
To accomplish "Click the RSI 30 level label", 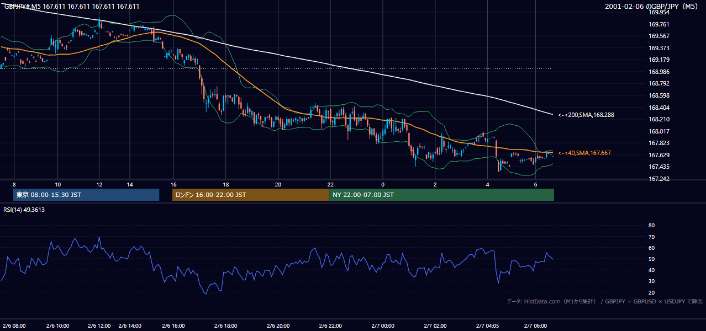I will coord(651,281).
